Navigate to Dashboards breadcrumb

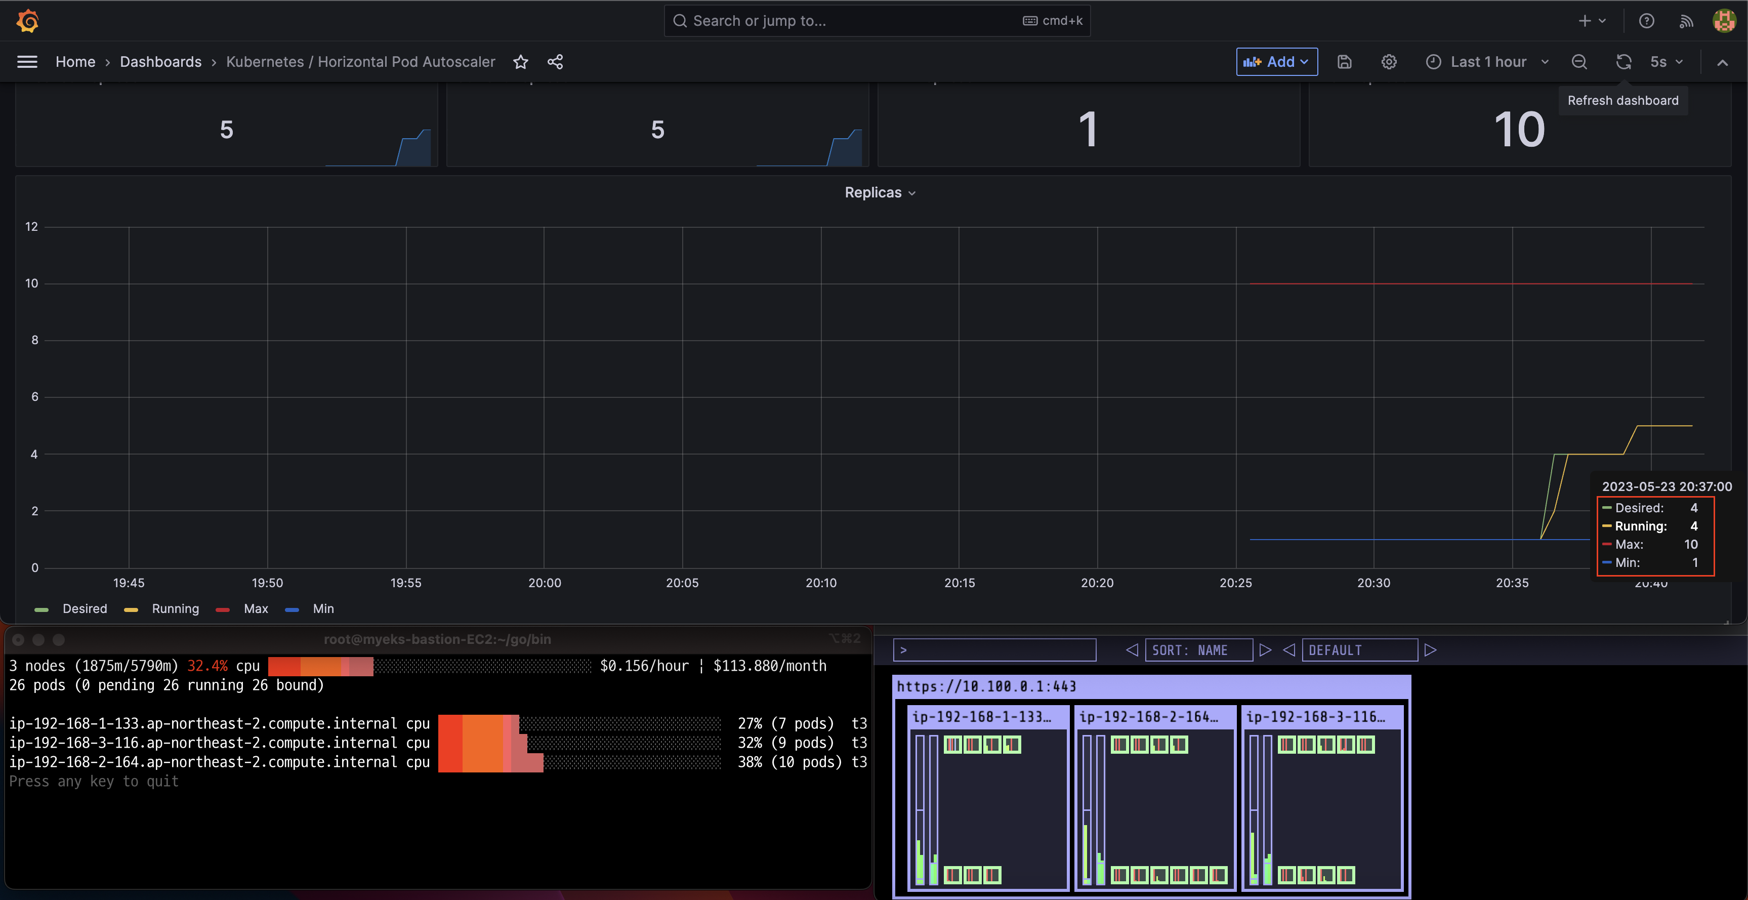(x=160, y=62)
